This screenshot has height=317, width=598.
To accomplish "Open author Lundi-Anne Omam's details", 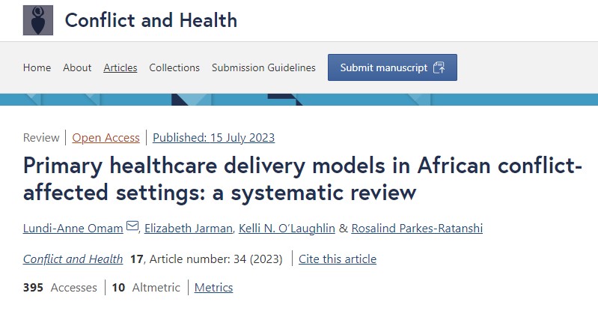I will coord(73,228).
